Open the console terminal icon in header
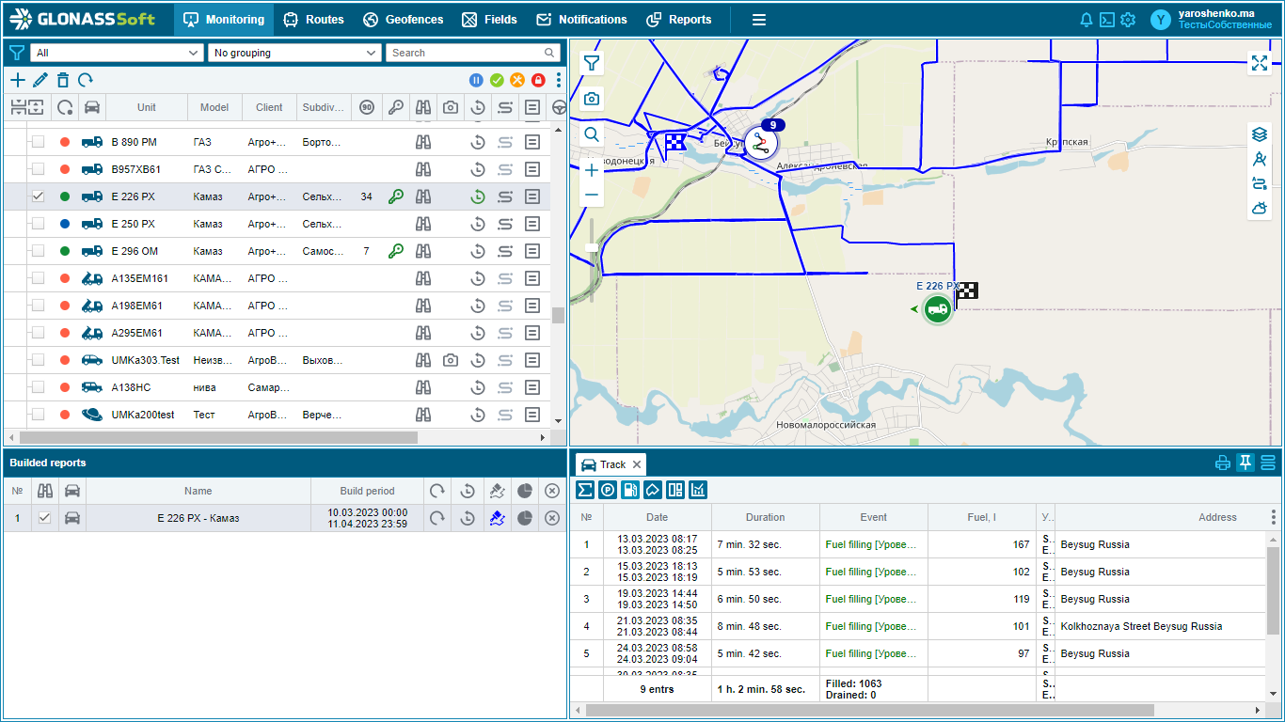 [x=1107, y=20]
